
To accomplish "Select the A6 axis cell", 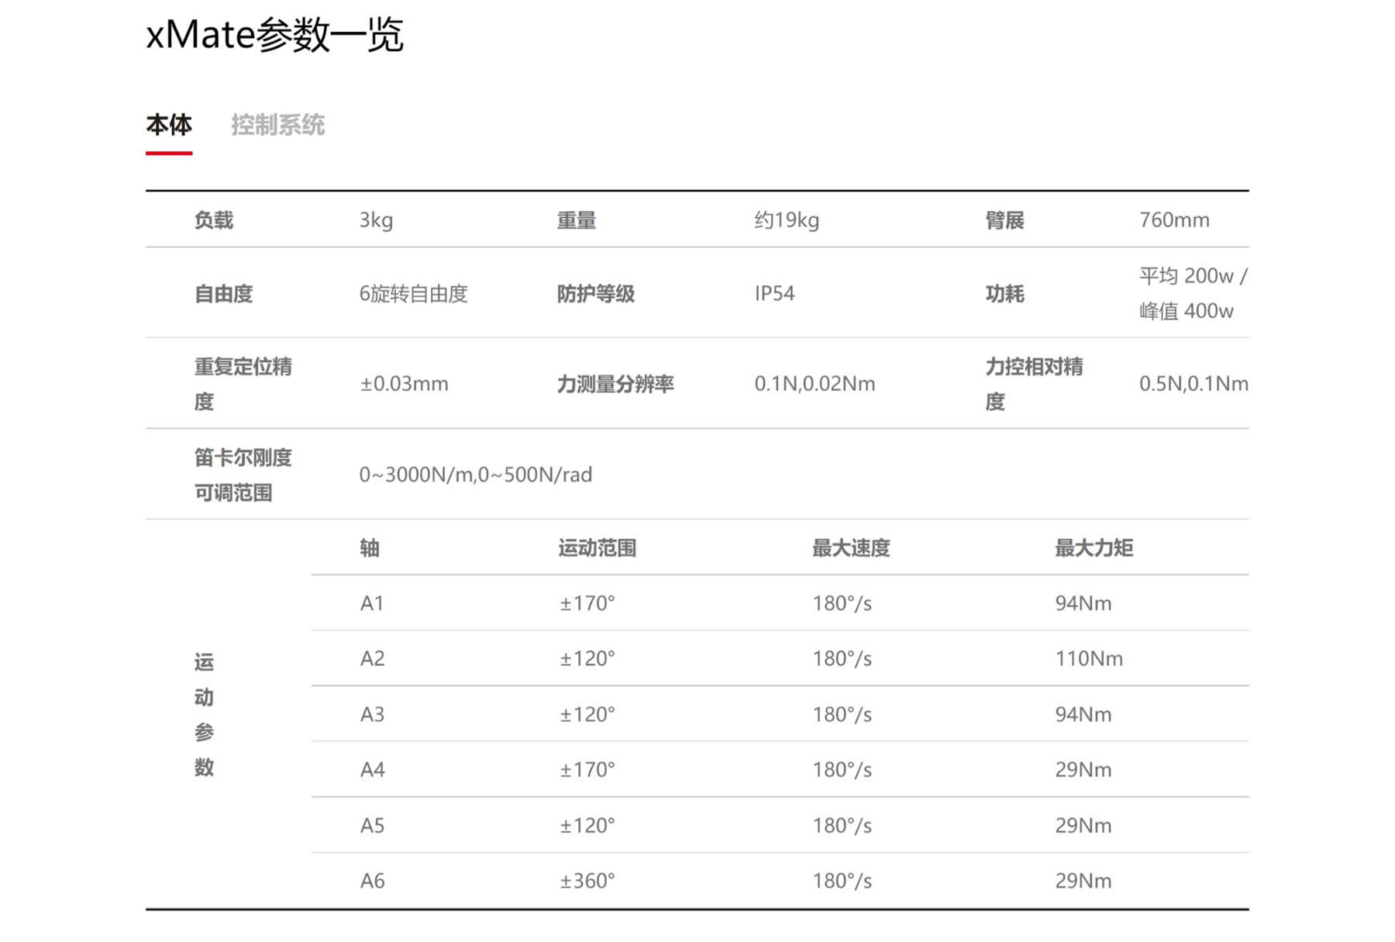I will click(372, 882).
